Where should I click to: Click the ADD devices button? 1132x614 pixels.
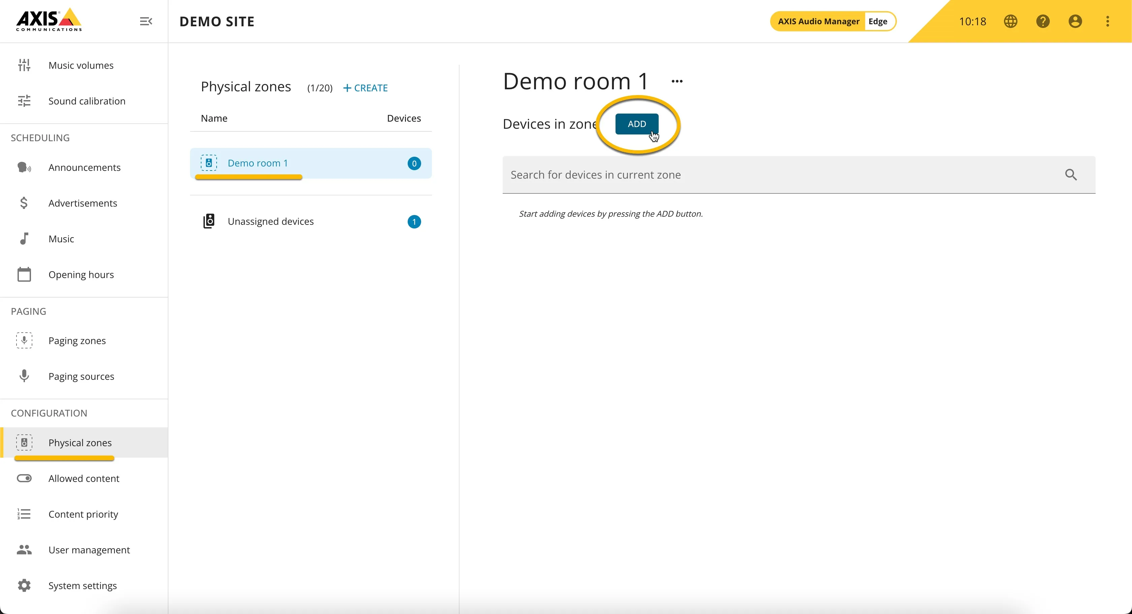coord(637,124)
